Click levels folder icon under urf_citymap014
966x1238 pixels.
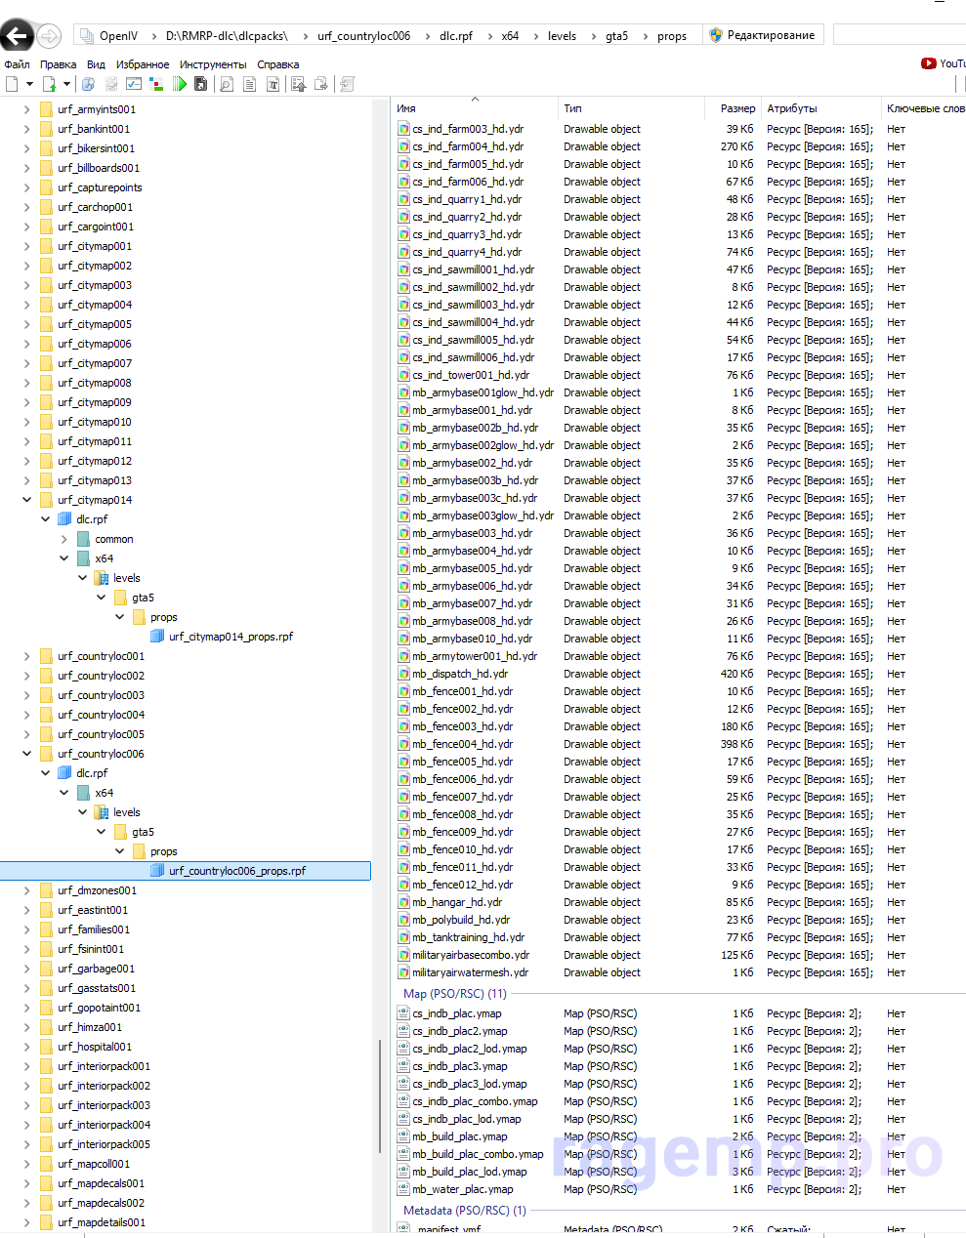(102, 578)
